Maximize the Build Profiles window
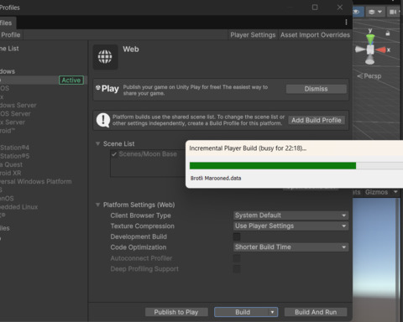The image size is (403, 322). coord(315,8)
